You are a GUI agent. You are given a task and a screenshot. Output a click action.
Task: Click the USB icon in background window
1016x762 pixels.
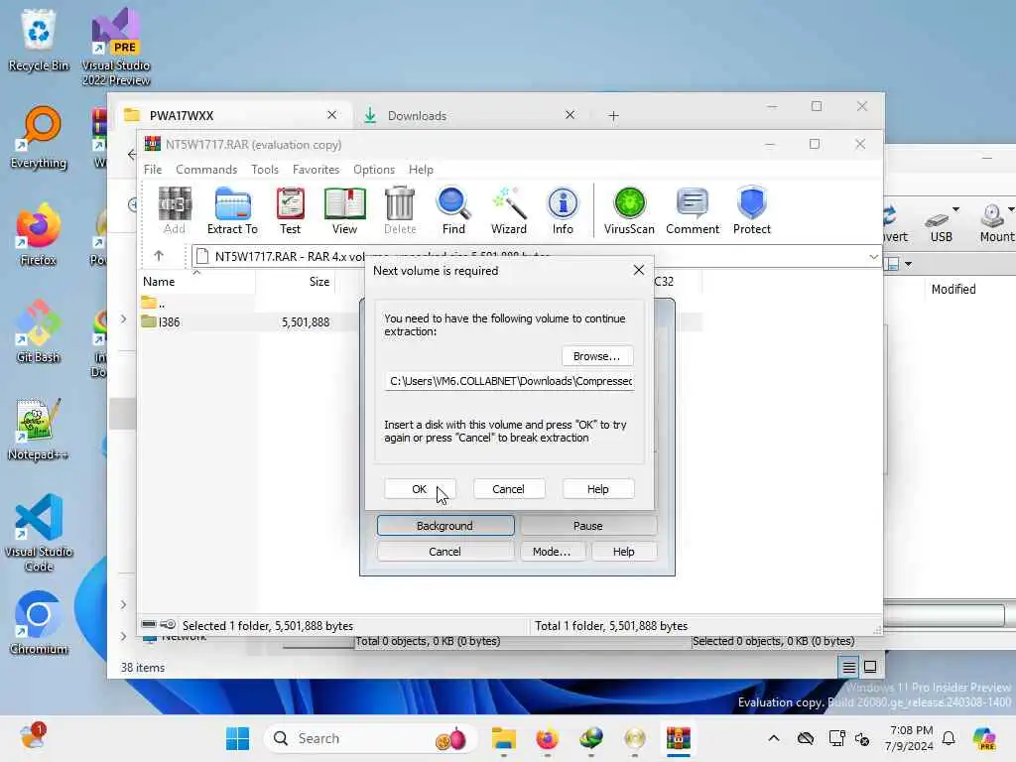[942, 224]
